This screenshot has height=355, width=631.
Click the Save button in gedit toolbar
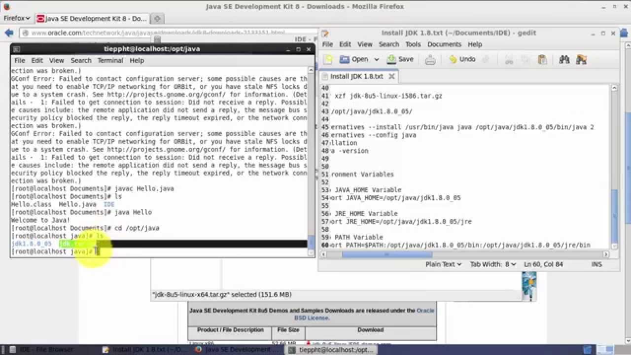pos(400,59)
